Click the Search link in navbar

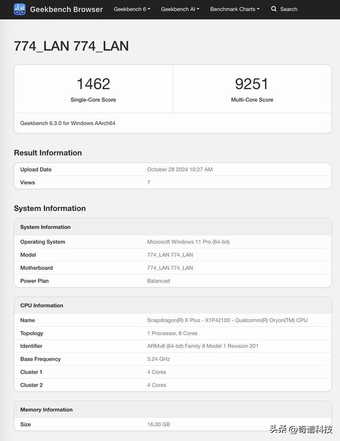[288, 9]
